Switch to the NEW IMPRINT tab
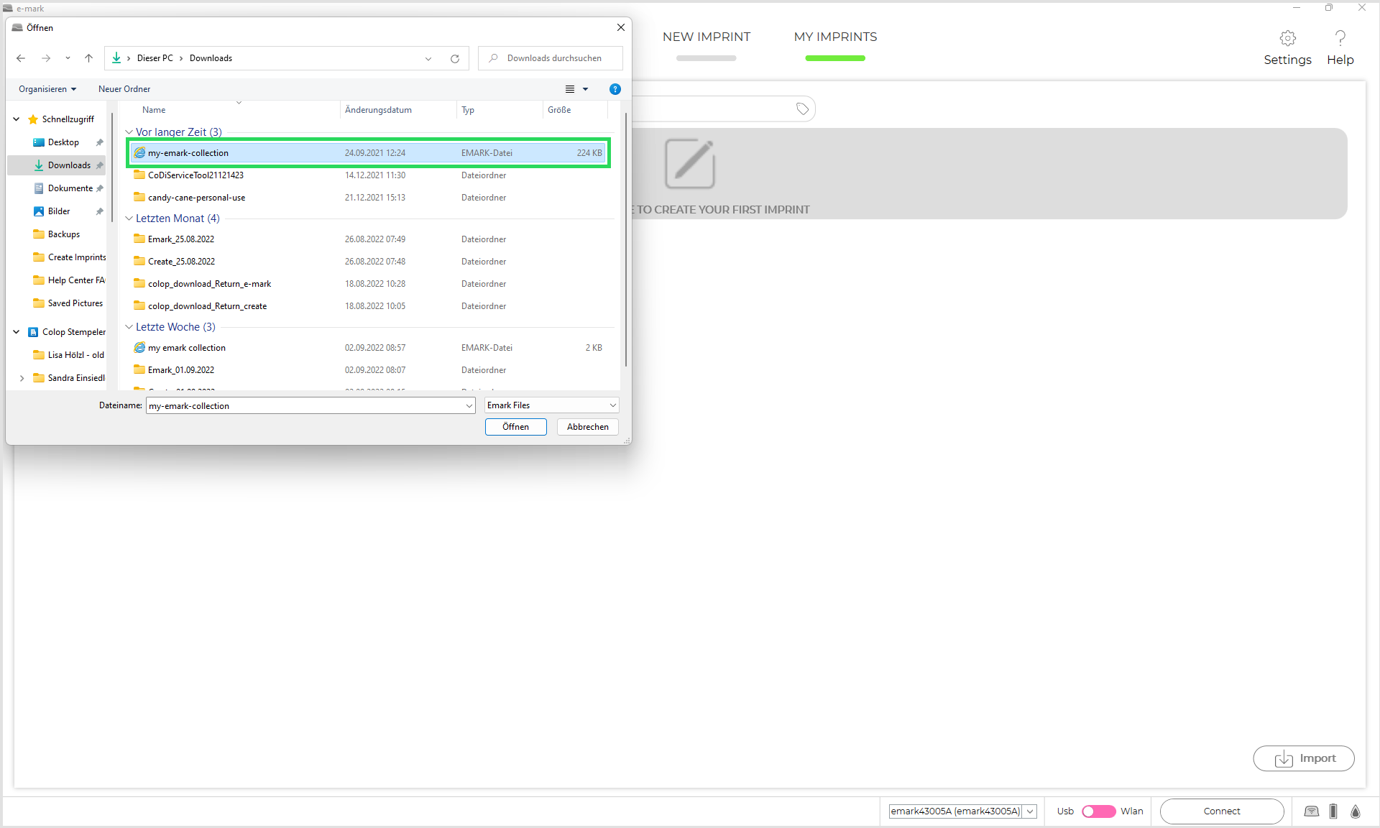This screenshot has height=828, width=1380. [706, 37]
